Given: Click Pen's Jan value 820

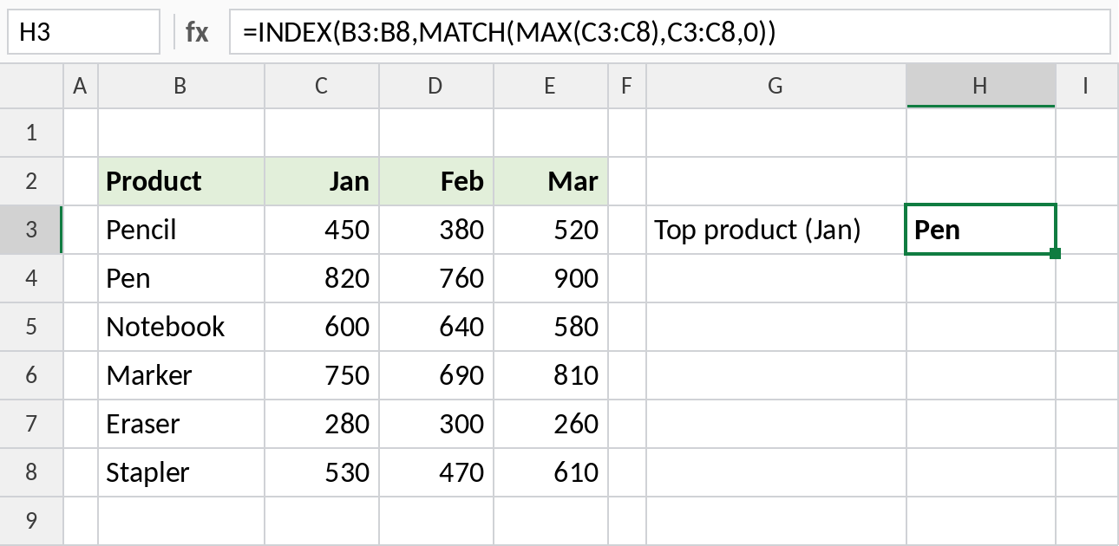Looking at the screenshot, I should pyautogui.click(x=322, y=278).
